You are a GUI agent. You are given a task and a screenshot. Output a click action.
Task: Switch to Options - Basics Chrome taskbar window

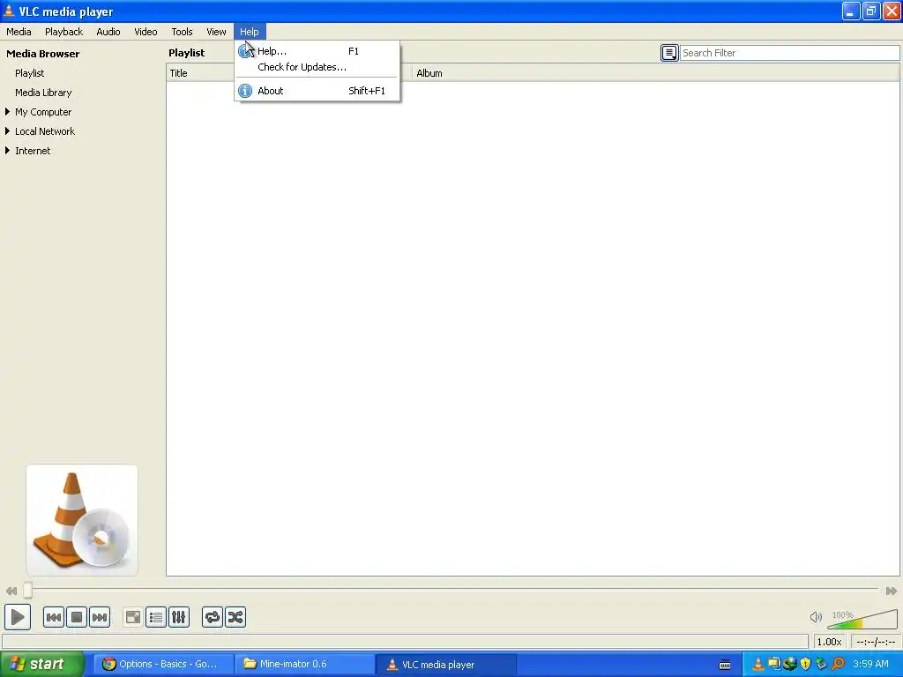click(x=163, y=665)
